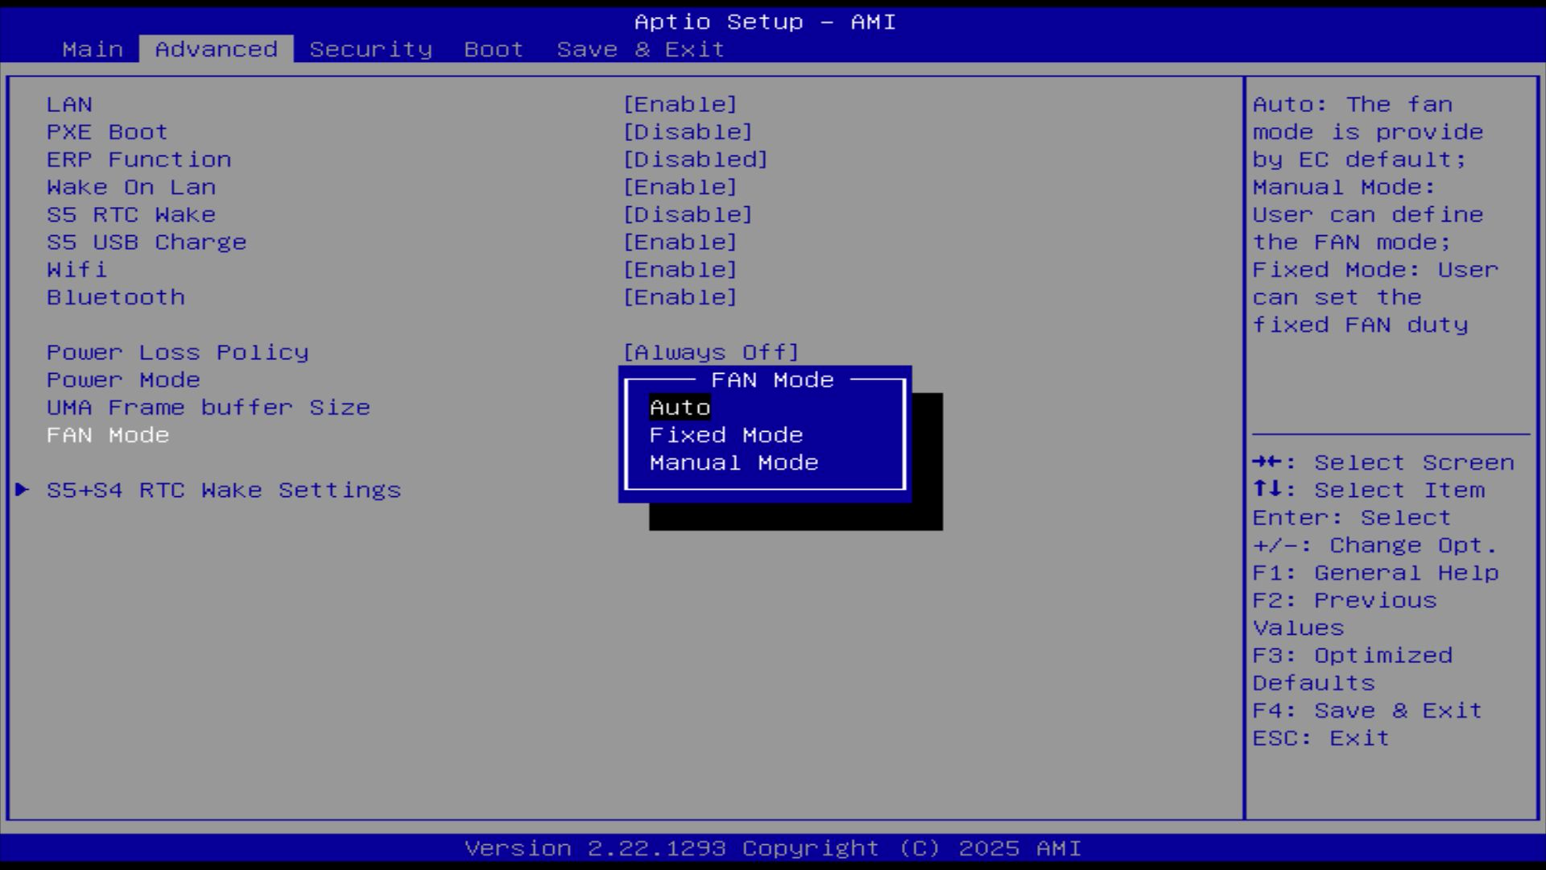Click the Advanced tab
This screenshot has height=870, width=1546.
(x=216, y=49)
